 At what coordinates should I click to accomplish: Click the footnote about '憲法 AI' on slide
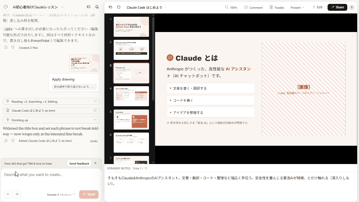(x=208, y=123)
